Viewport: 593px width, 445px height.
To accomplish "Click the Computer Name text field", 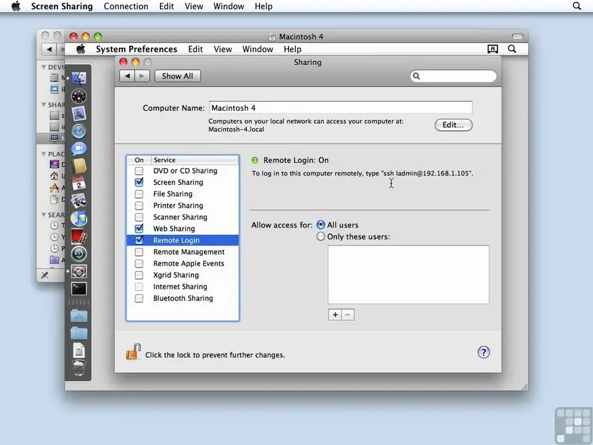I will click(x=341, y=108).
